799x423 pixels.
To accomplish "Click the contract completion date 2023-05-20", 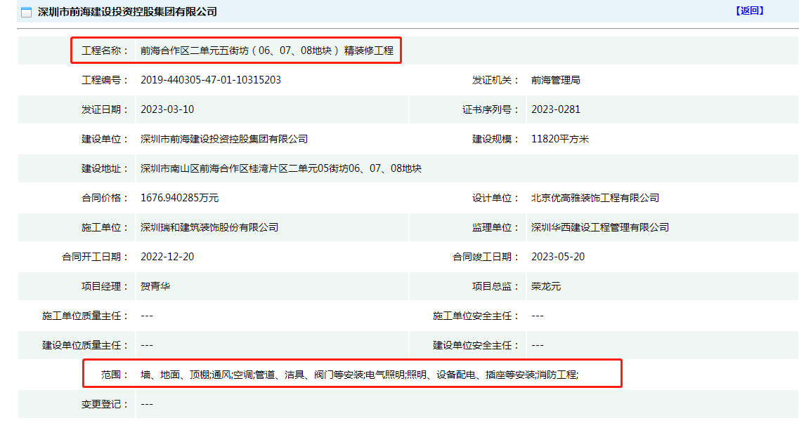I will point(558,257).
